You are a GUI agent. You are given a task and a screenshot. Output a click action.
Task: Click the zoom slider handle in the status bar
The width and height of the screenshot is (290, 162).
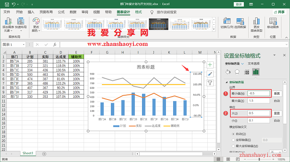(259, 159)
